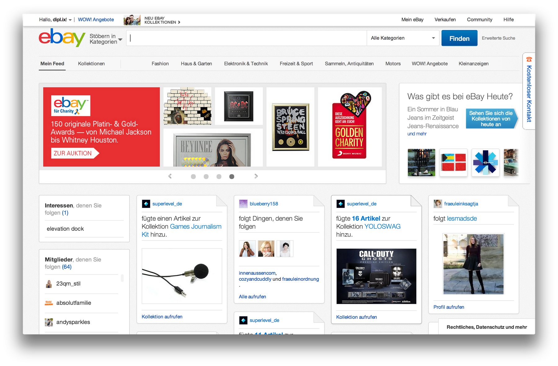Click the absolutfamilie member avatar
Image resolution: width=558 pixels, height=366 pixels.
click(x=49, y=303)
